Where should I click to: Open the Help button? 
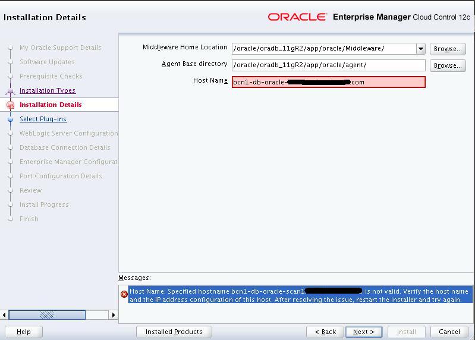(x=24, y=332)
